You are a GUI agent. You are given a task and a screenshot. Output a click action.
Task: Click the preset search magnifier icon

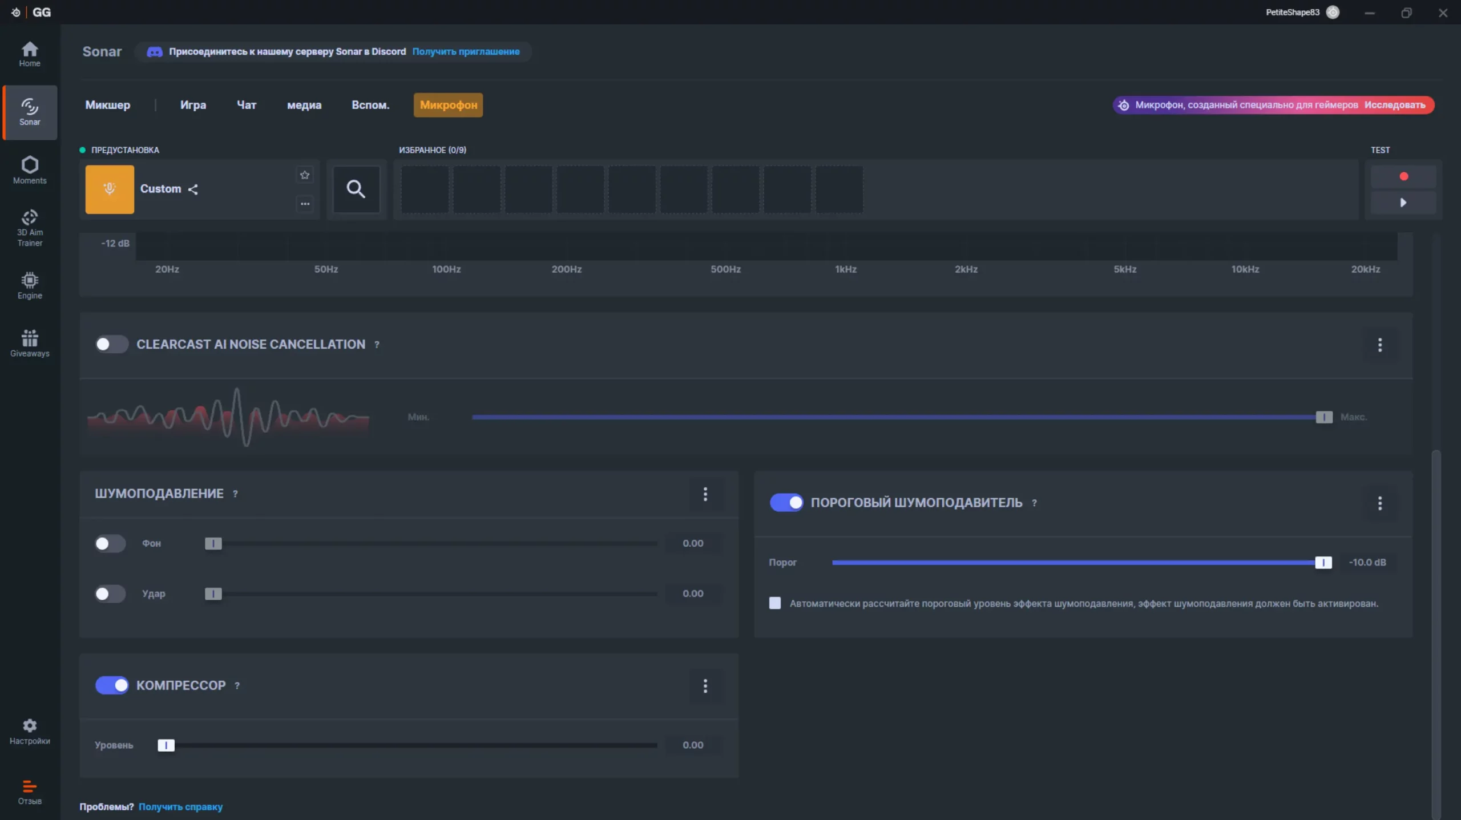tap(356, 189)
